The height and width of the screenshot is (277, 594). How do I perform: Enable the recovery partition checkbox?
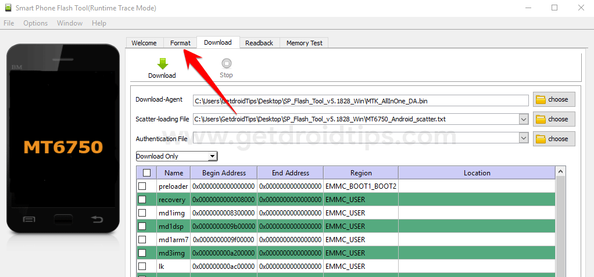(142, 199)
